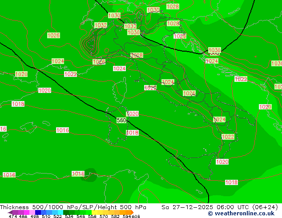This screenshot has height=218, width=282.
Task: Click the "1016" label between the Balearic Islands and Sardinia
Action: (x=63, y=130)
